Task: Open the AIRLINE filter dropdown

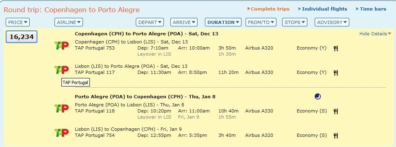Action: pyautogui.click(x=69, y=22)
